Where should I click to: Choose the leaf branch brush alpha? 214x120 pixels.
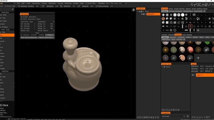(187, 19)
